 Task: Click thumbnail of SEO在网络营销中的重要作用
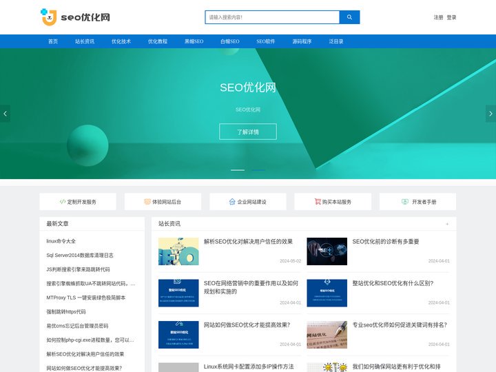click(x=178, y=293)
